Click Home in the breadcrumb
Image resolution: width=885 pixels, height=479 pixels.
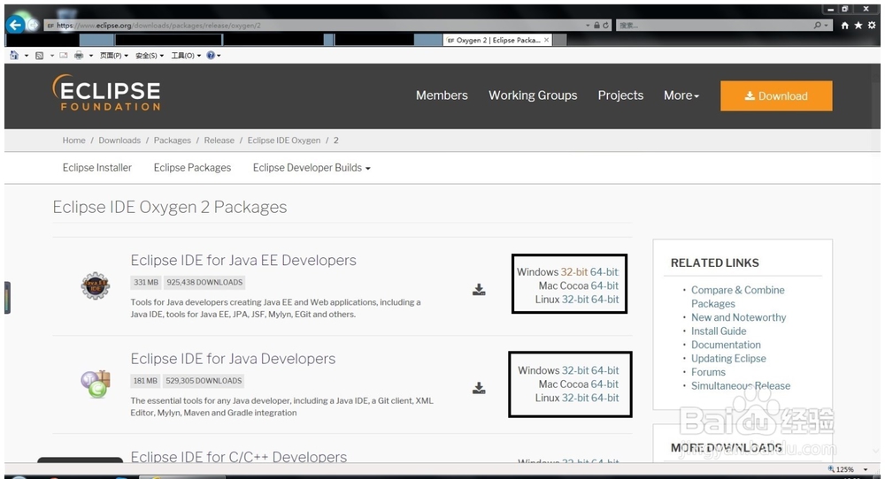74,141
